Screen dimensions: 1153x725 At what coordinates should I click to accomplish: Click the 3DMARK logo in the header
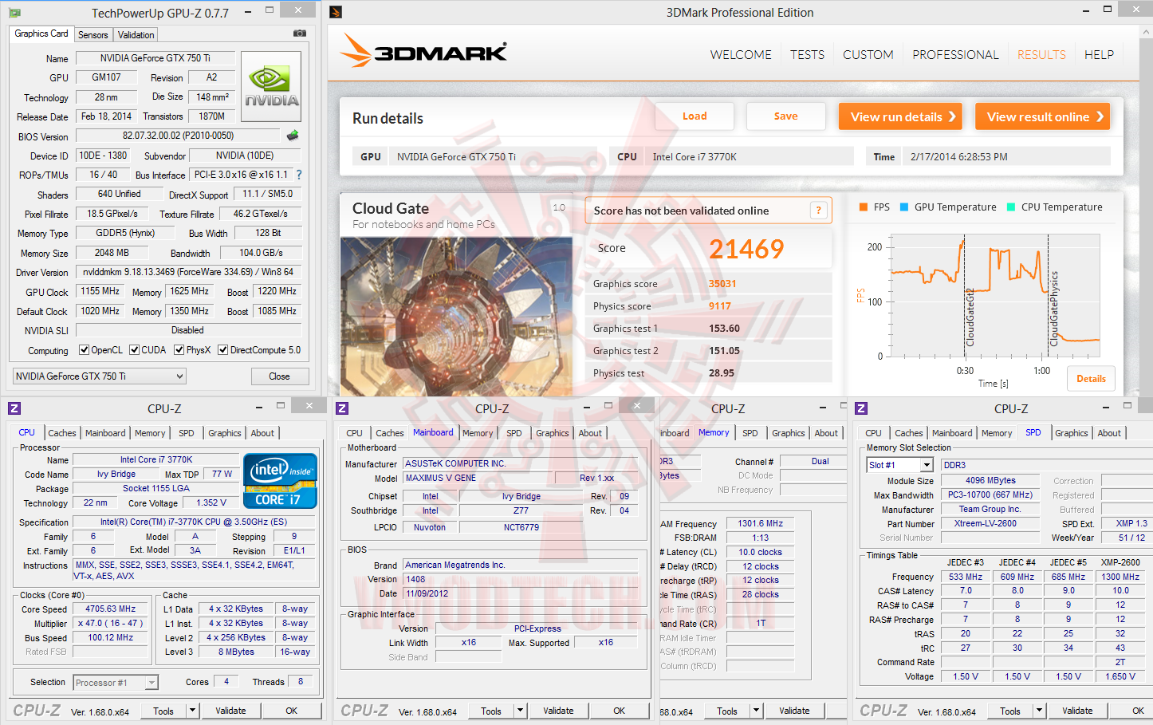[423, 50]
